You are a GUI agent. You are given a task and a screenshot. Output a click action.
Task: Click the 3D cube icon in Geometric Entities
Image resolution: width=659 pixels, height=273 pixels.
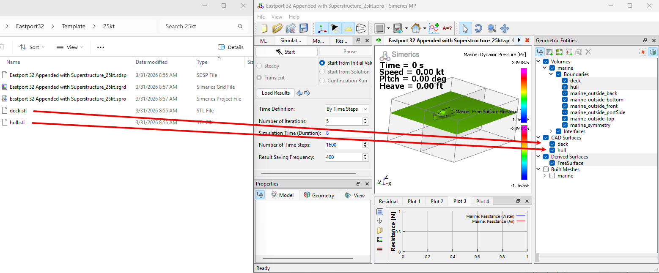653,52
